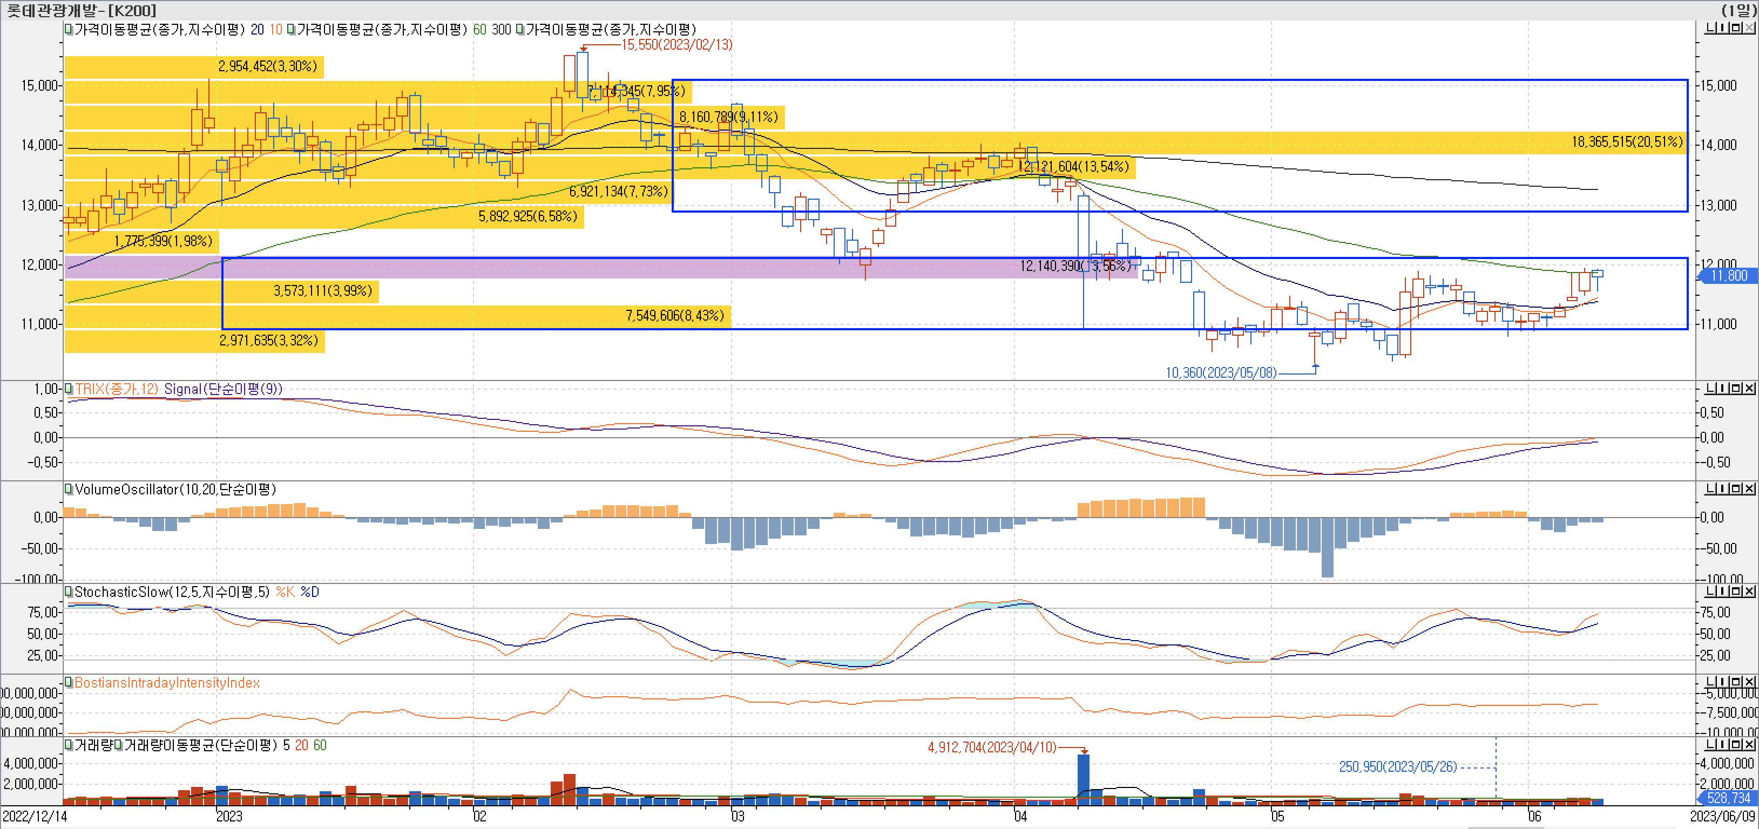Click the BostiansIntradayIntensityIndex indicator label

167,682
